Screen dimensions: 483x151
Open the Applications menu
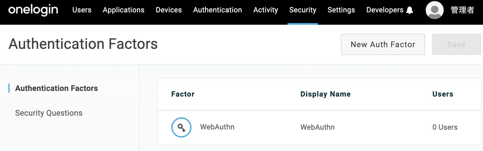[x=124, y=10]
